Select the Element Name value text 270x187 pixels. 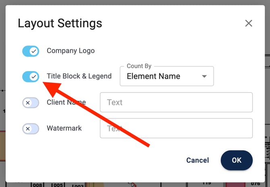(x=153, y=76)
